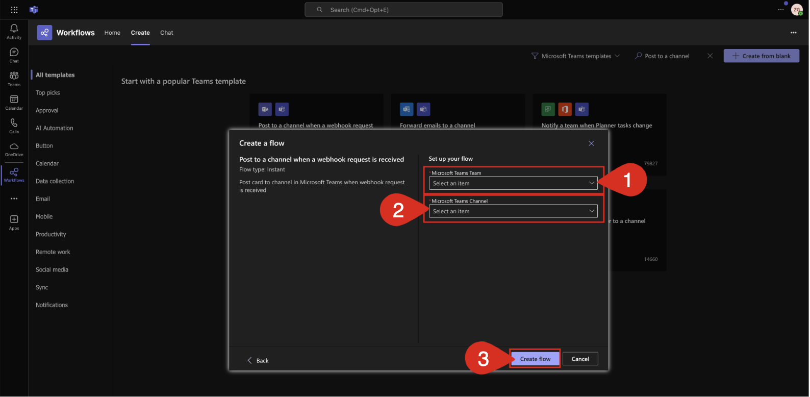
Task: Expand the Microsoft Teams Team dropdown
Action: (513, 183)
